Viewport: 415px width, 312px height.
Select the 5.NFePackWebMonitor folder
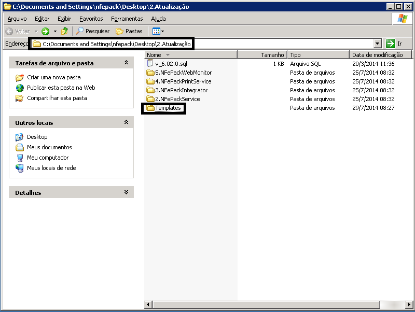183,73
